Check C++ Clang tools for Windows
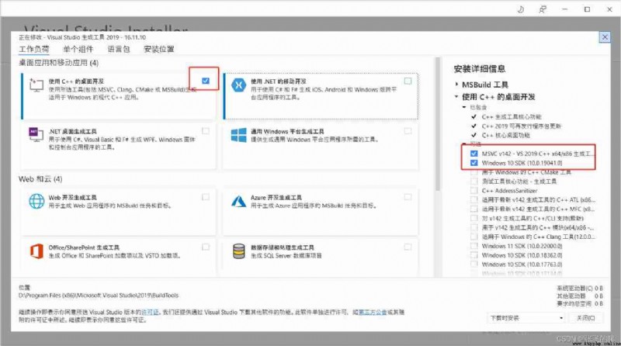The height and width of the screenshot is (346, 621). [474, 237]
